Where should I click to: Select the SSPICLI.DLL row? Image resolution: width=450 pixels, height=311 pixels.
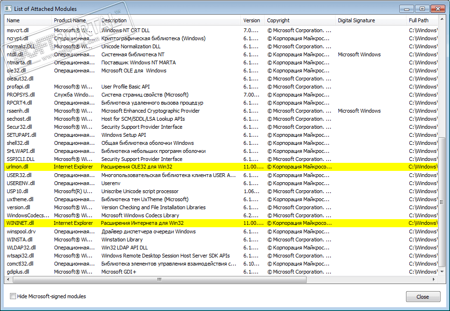221,159
